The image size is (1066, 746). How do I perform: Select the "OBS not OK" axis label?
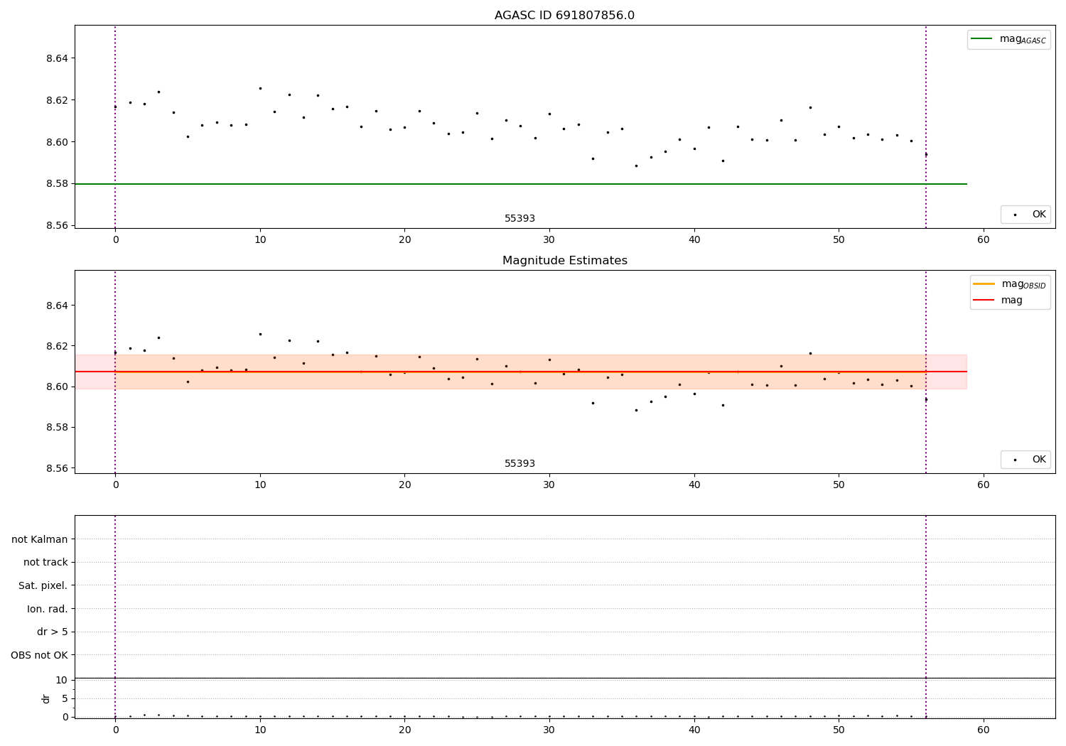click(40, 655)
